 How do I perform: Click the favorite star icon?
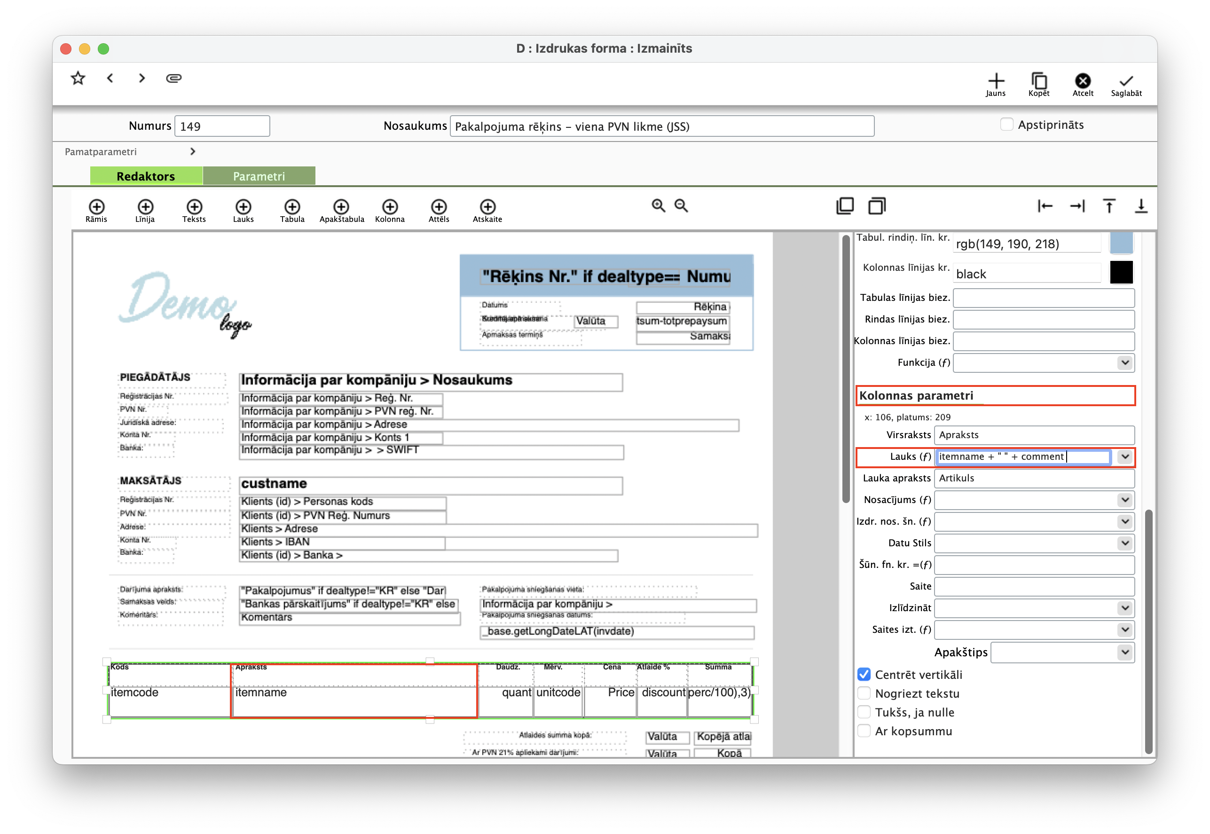coord(78,79)
